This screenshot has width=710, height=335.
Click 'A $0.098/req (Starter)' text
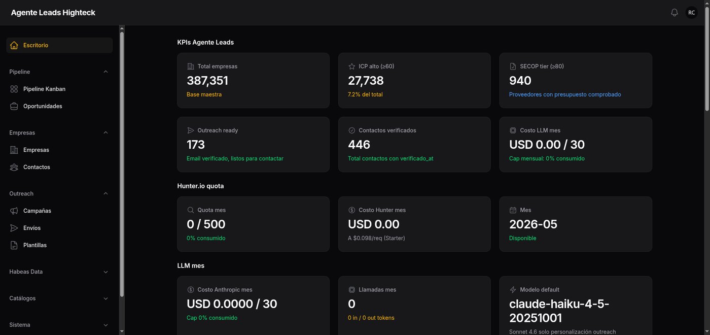click(376, 238)
